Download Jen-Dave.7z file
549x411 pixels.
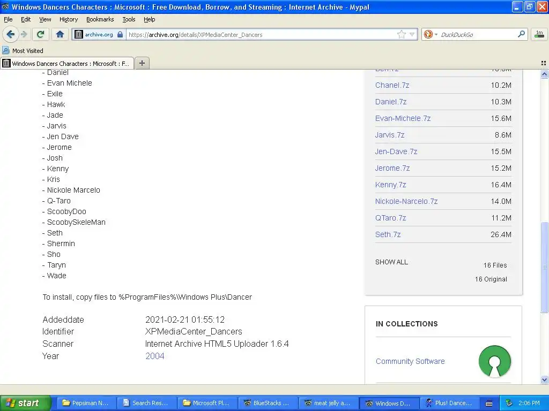point(396,151)
